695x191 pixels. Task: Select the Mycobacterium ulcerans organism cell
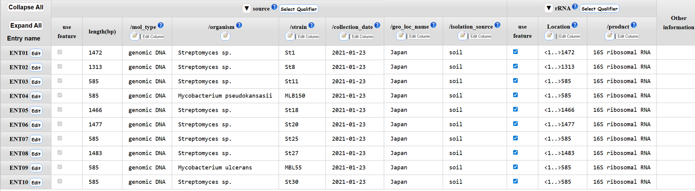[215, 168]
